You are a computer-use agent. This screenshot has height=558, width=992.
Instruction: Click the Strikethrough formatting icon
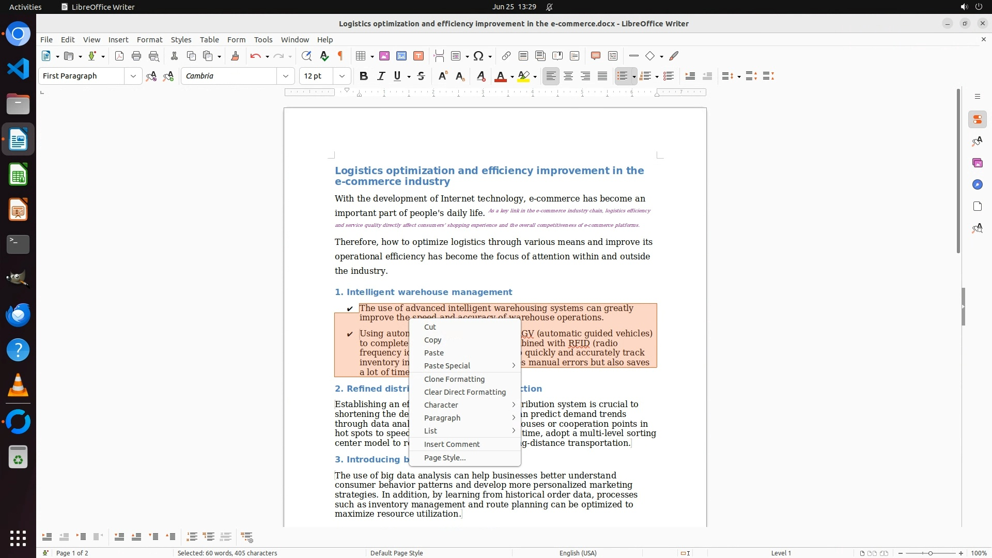[x=421, y=76]
